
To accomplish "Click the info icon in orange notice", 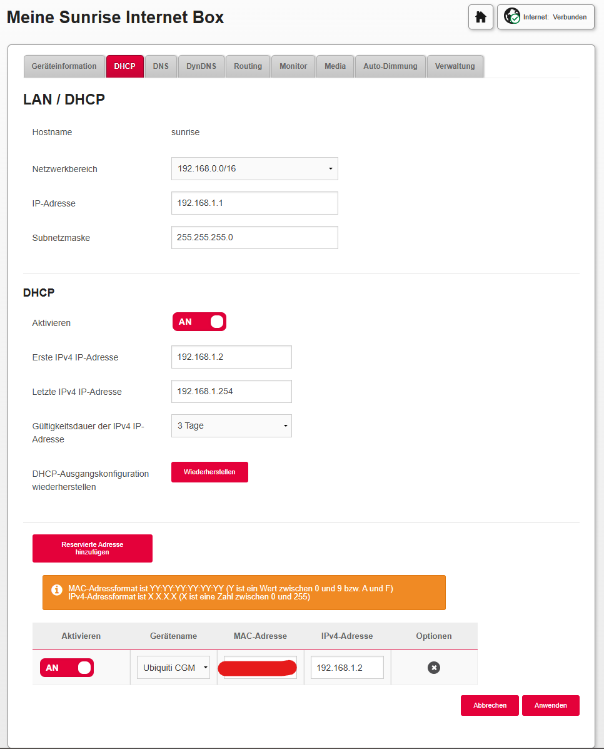I will (x=57, y=590).
